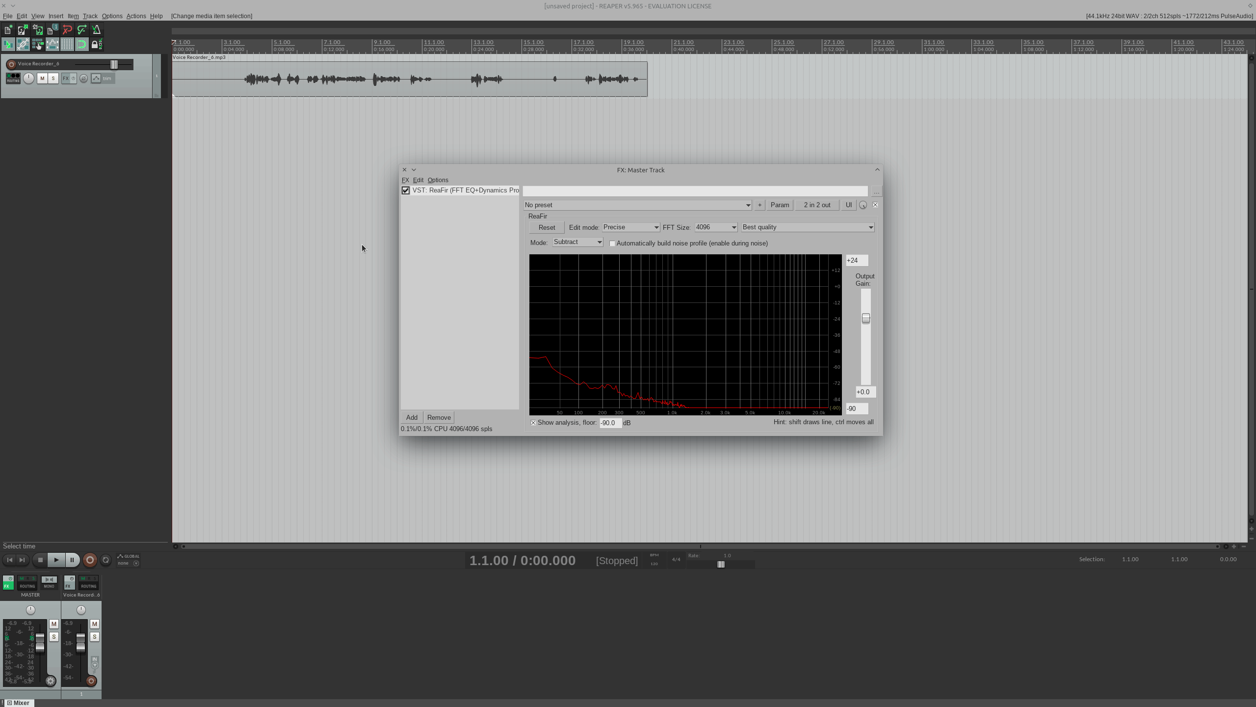
Task: Enable Automatically build noise profile
Action: (612, 244)
